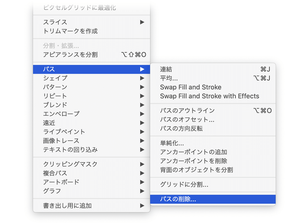Open the テキストの回り込み submenu
The image size is (308, 223).
click(91, 150)
